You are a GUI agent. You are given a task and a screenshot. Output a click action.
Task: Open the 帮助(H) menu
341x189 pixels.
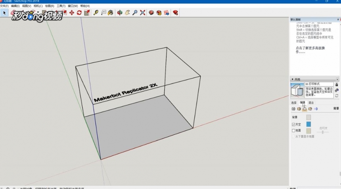tap(85, 6)
